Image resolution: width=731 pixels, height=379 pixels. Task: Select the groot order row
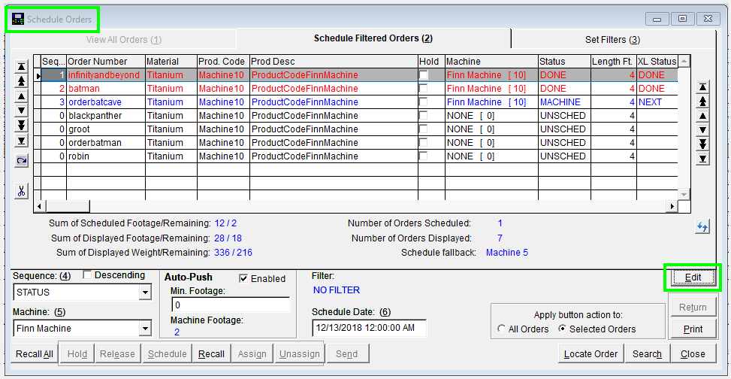[357, 129]
